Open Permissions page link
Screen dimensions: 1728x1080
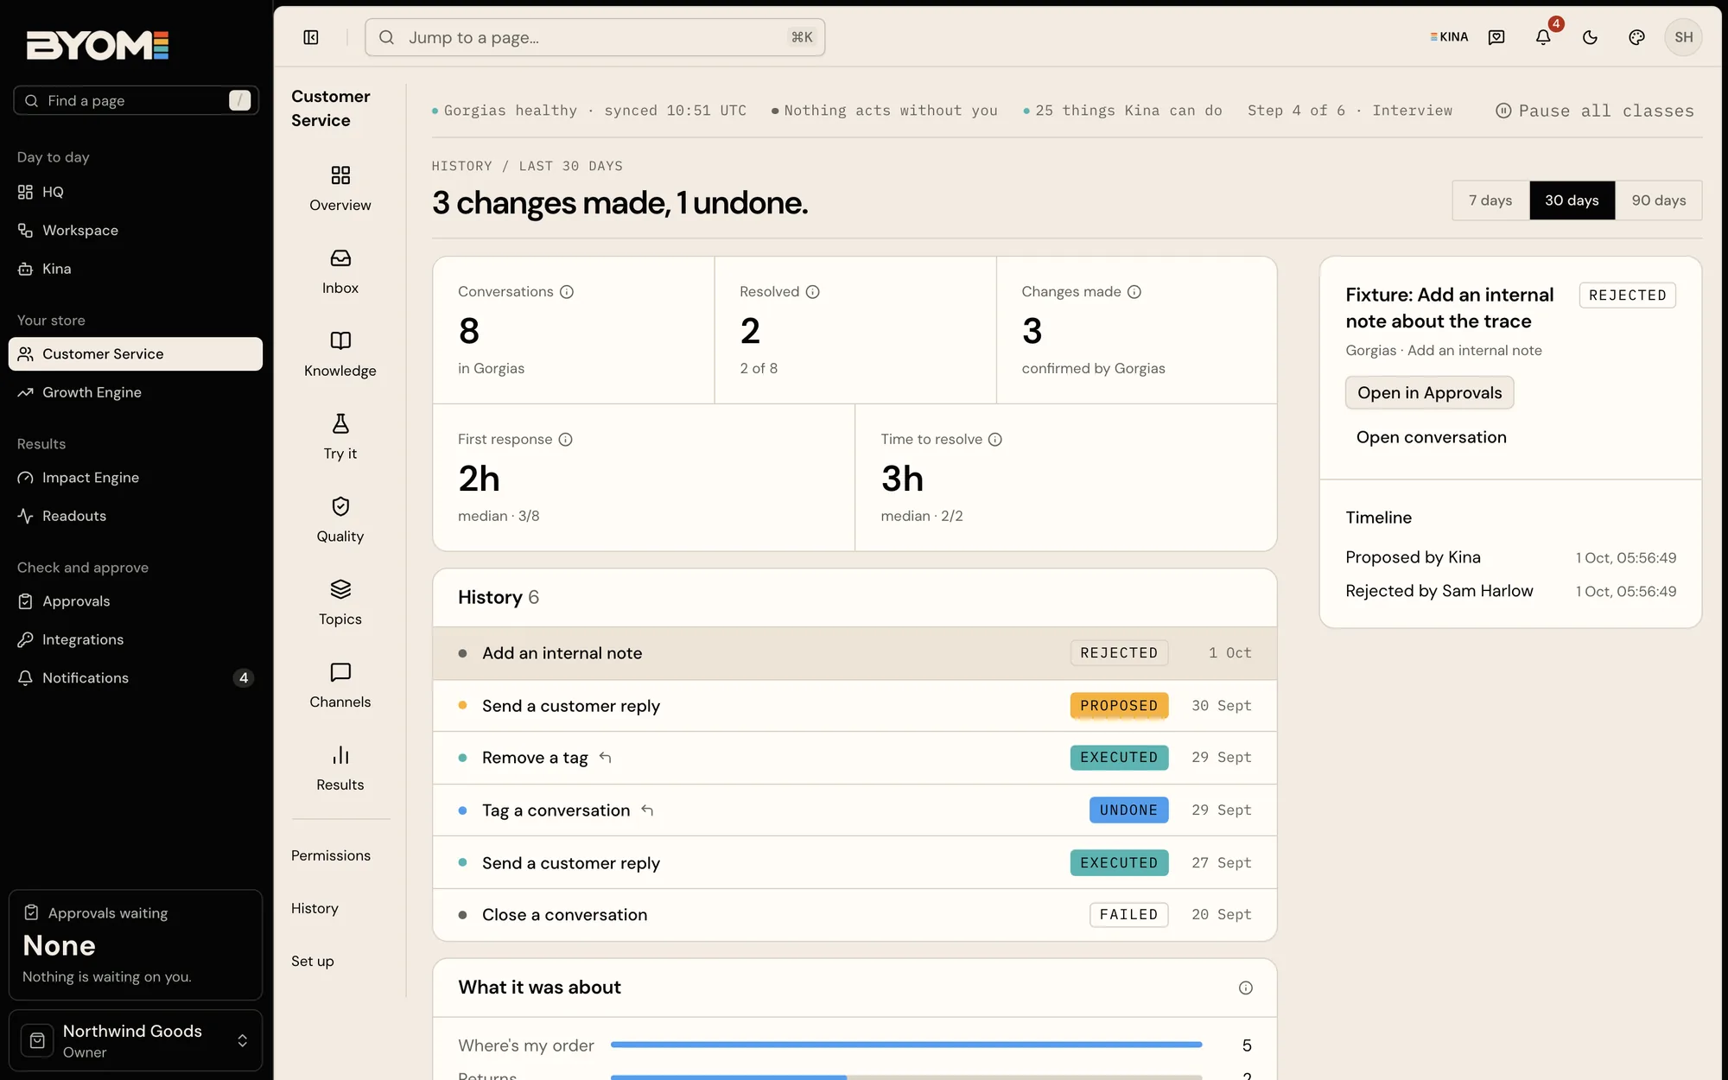331,855
